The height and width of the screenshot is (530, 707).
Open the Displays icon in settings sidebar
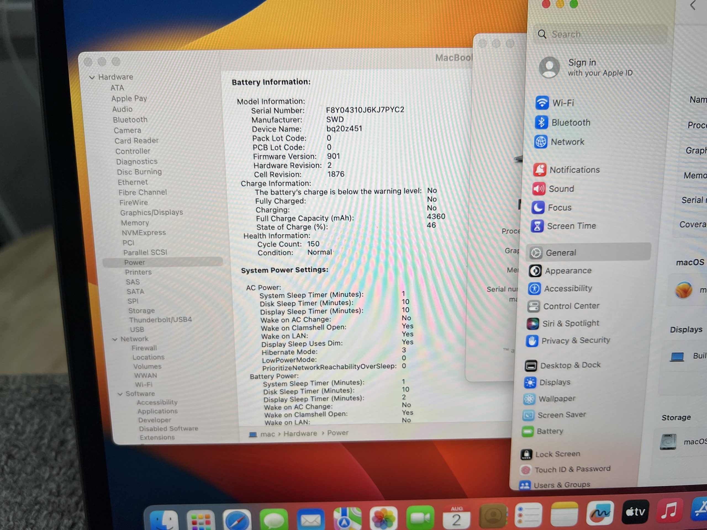click(x=530, y=382)
